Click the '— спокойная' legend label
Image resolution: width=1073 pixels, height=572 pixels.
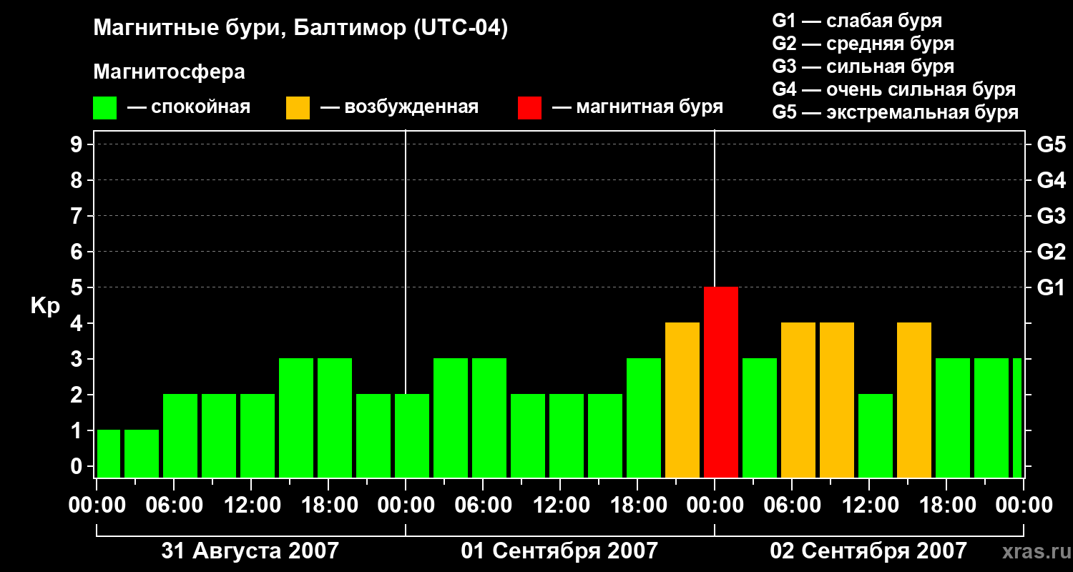click(189, 107)
